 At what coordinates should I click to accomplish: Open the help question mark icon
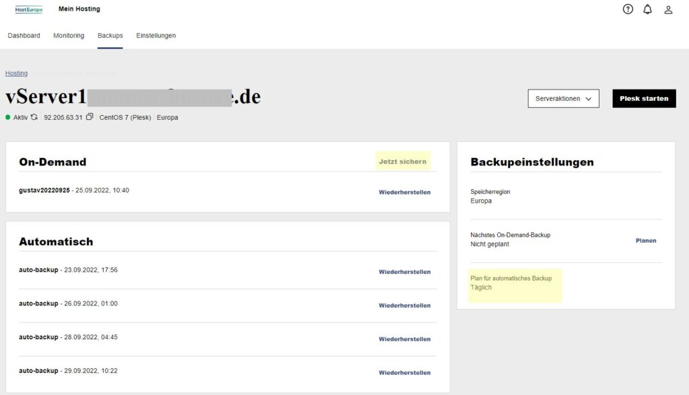(x=628, y=9)
